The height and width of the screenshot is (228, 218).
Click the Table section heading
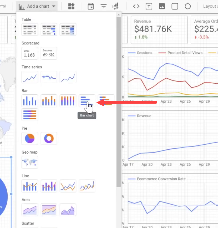pos(26,19)
